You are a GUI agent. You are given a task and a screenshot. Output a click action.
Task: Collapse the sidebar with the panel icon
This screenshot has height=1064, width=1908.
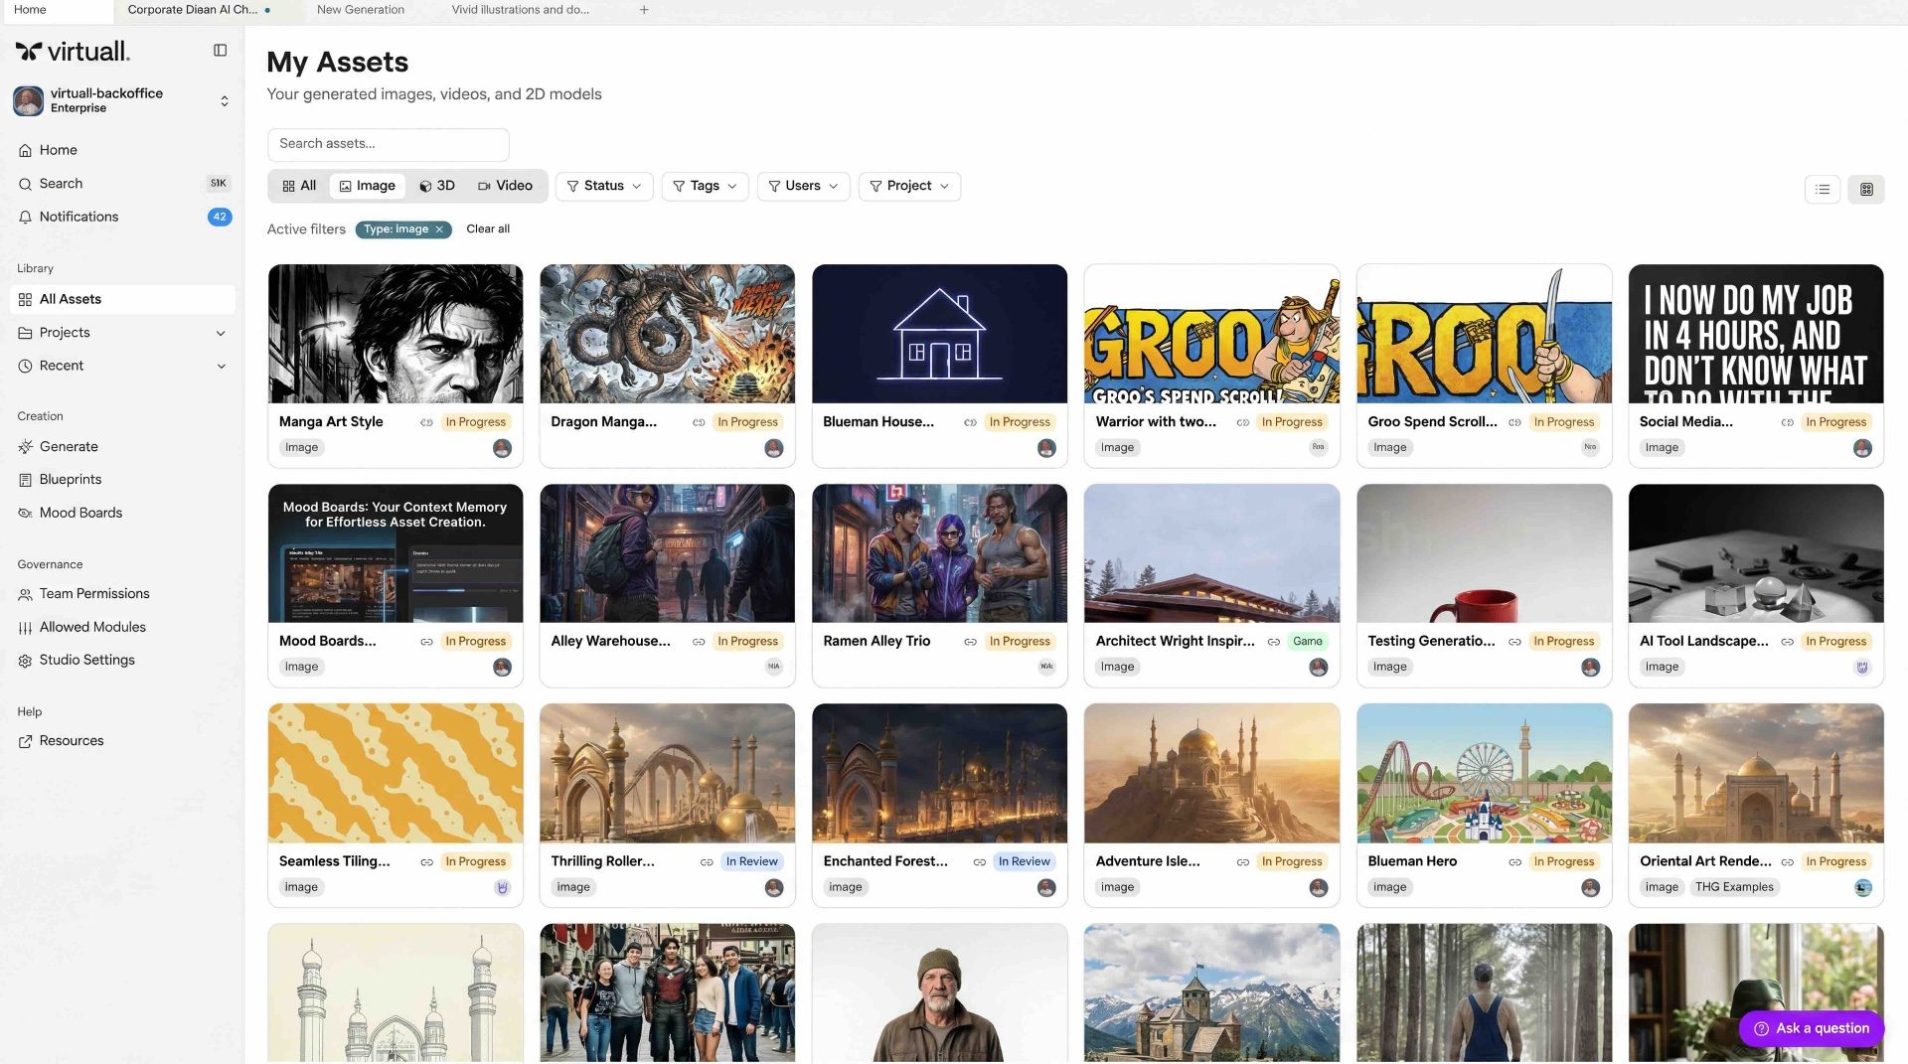click(x=220, y=50)
